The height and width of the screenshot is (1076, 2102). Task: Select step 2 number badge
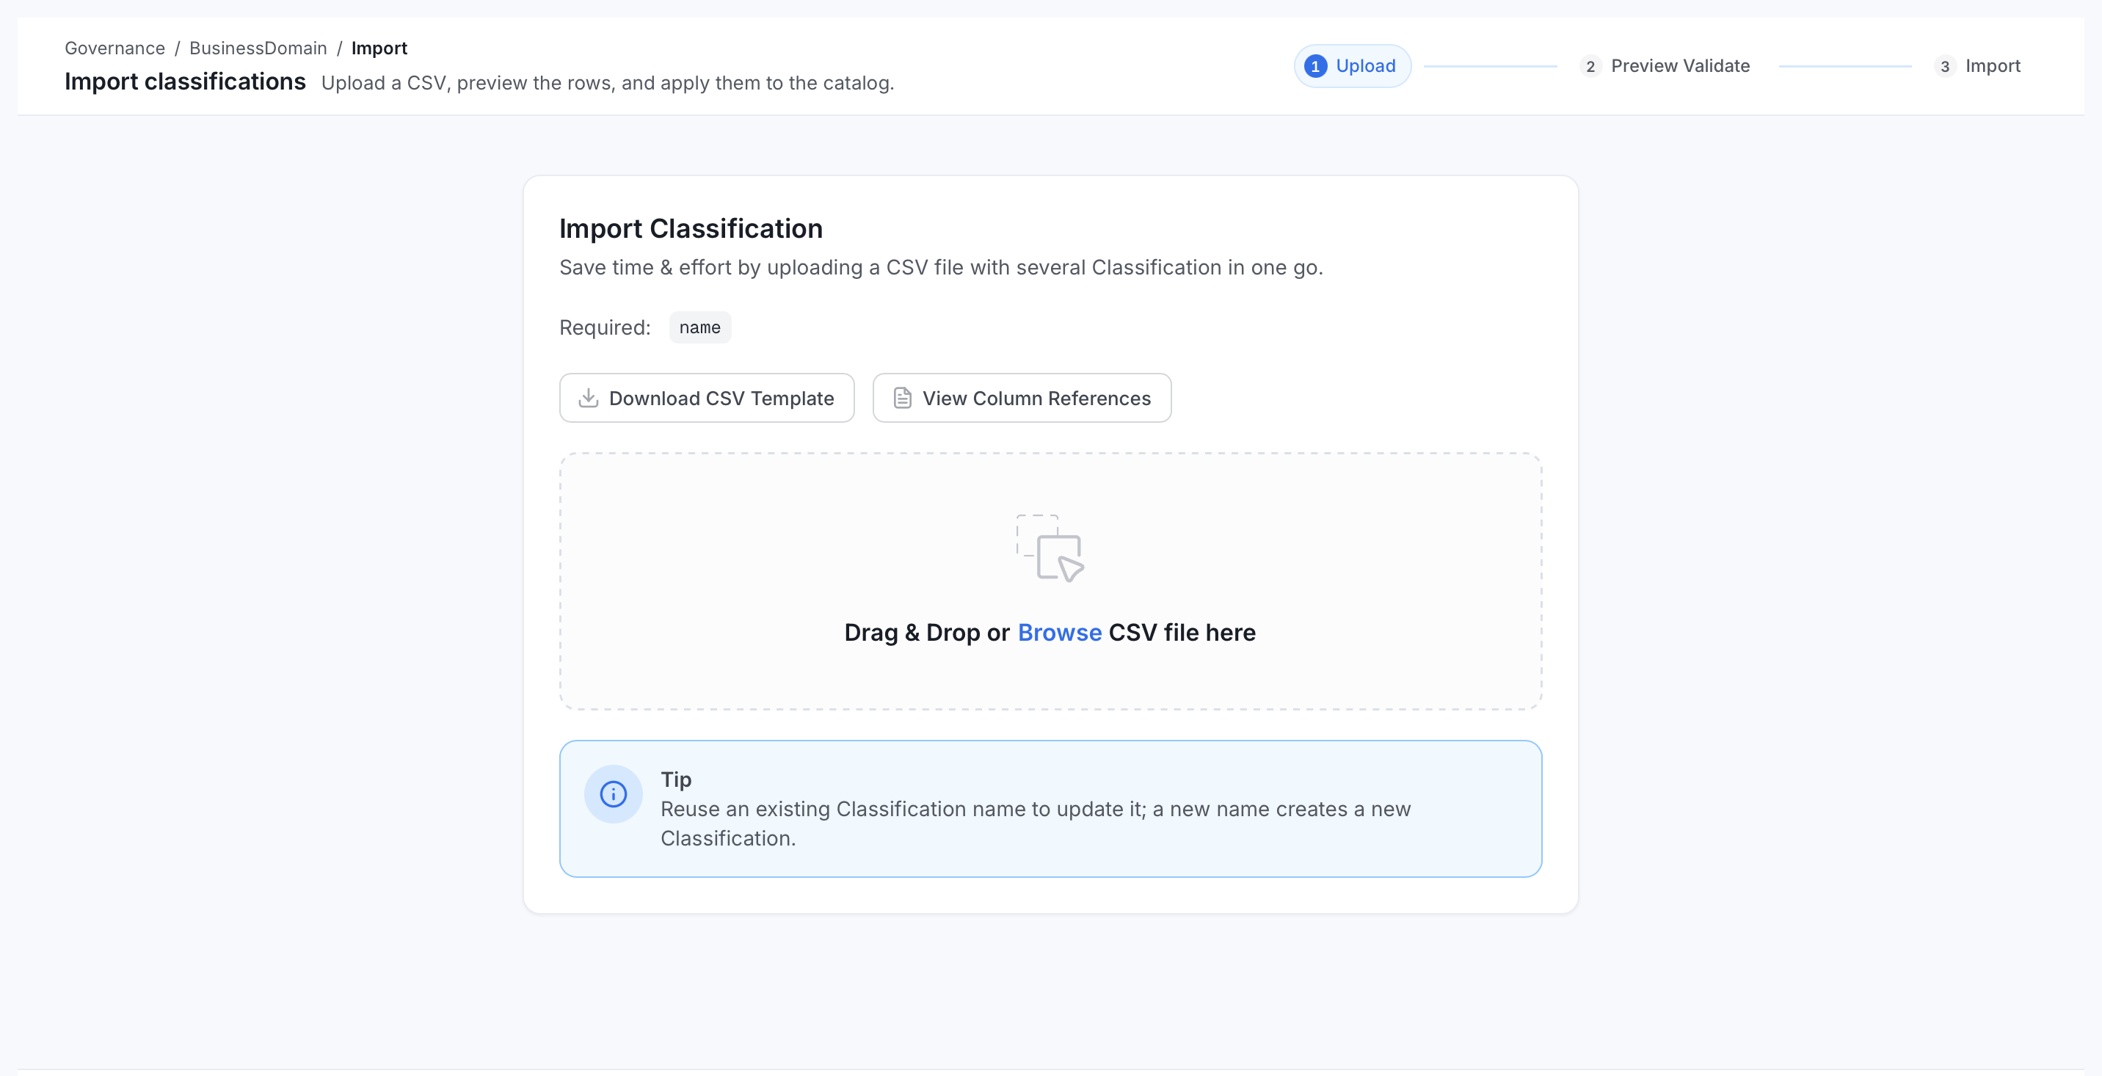point(1590,66)
